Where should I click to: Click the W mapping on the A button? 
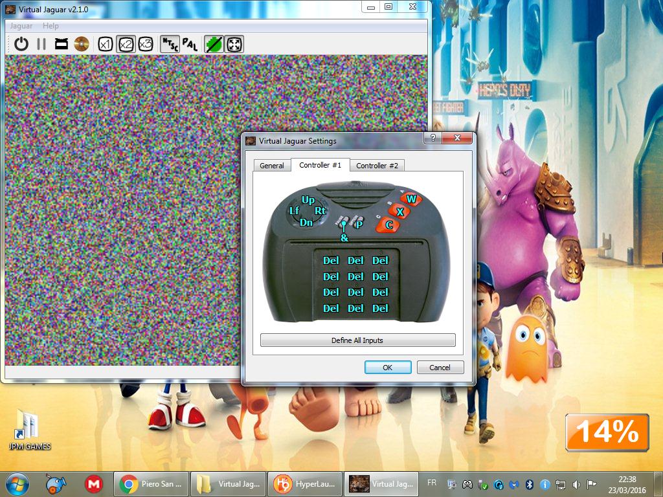tap(411, 199)
